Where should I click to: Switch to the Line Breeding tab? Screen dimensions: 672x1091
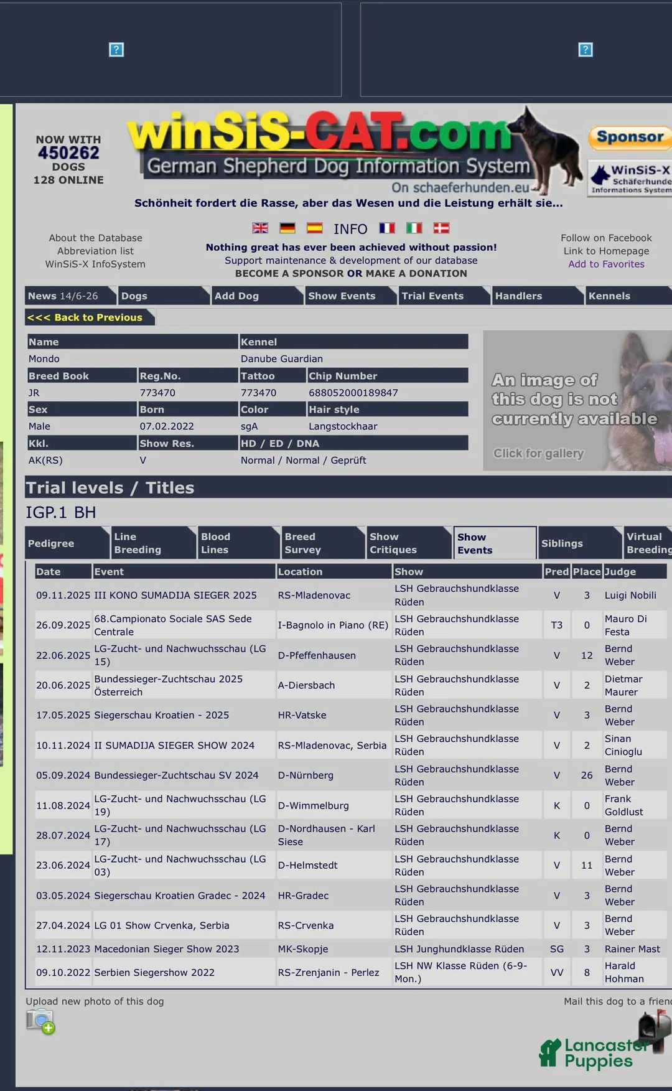[x=153, y=543]
